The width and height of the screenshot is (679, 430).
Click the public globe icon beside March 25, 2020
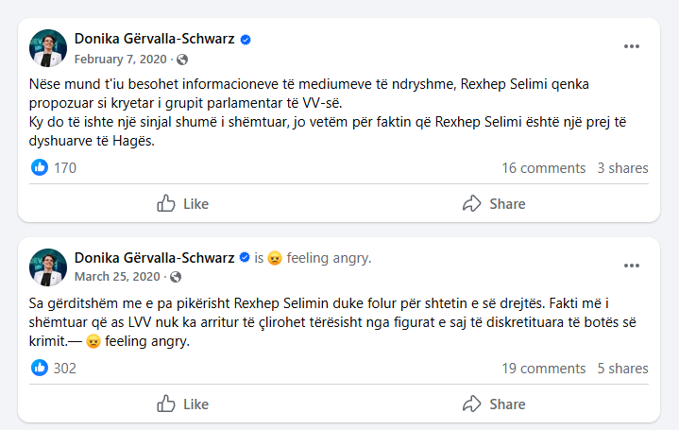pos(173,277)
